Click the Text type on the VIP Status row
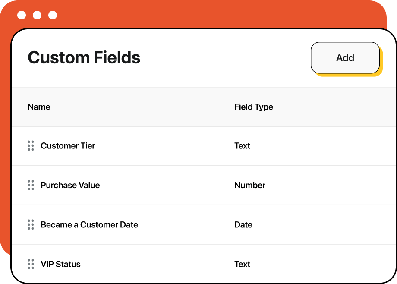This screenshot has height=284, width=397. tap(243, 264)
